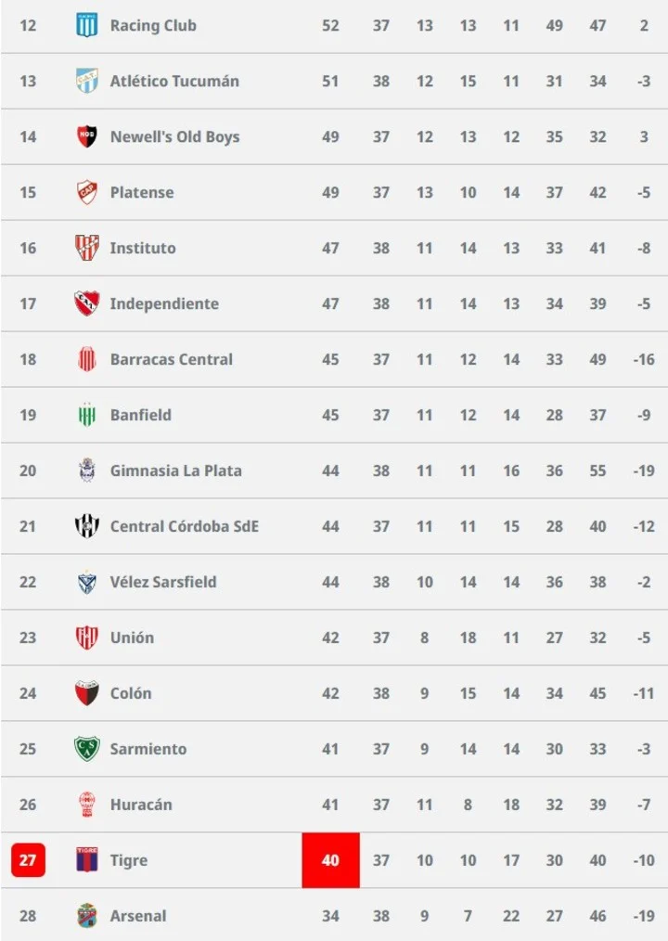Click the Racing Club team crest
668x941 pixels.
[86, 25]
